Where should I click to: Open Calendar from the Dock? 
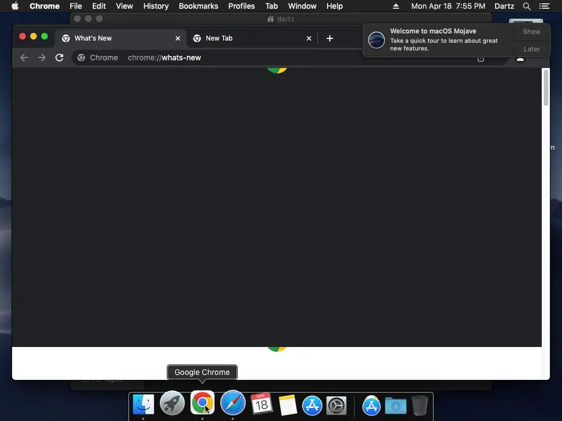(x=262, y=404)
